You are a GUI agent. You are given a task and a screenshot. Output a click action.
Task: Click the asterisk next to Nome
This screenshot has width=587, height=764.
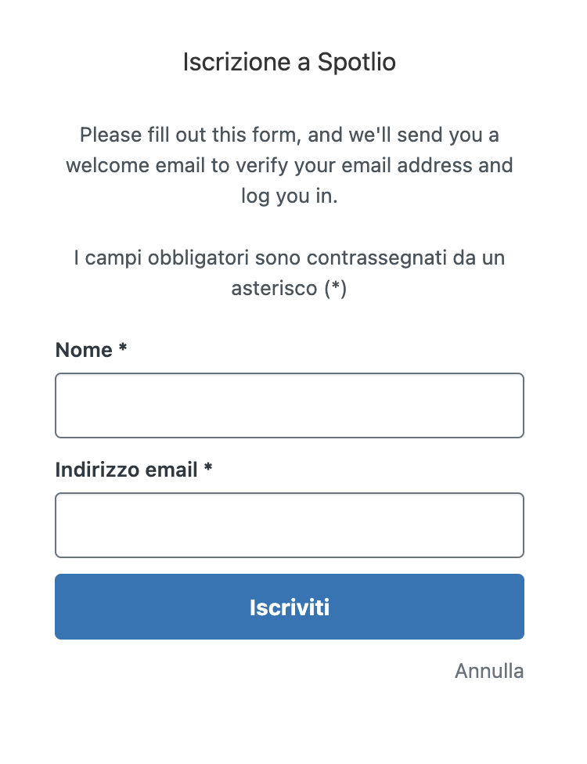coord(123,348)
